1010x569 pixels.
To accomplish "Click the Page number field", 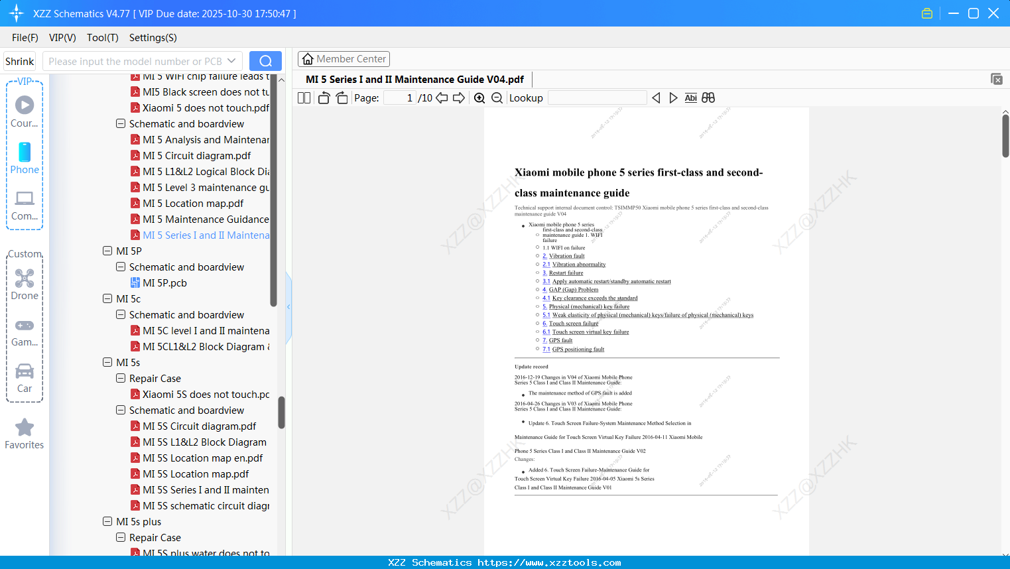I will coord(400,98).
